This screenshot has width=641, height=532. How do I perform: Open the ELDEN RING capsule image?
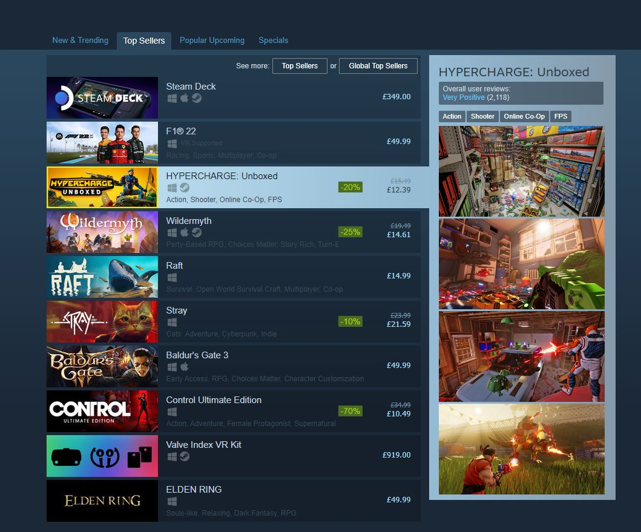pyautogui.click(x=102, y=501)
